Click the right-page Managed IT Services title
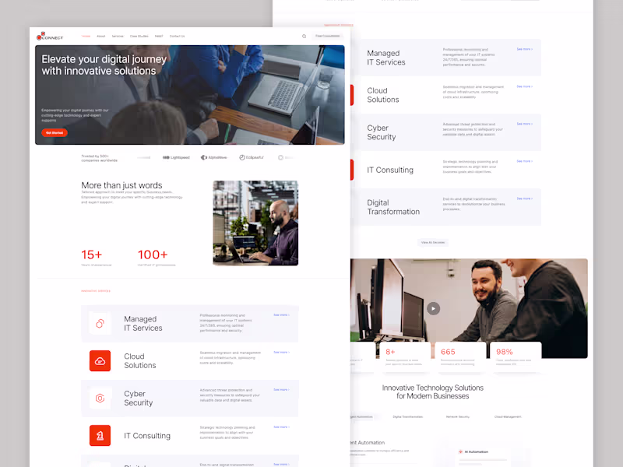623x467 pixels. click(386, 58)
